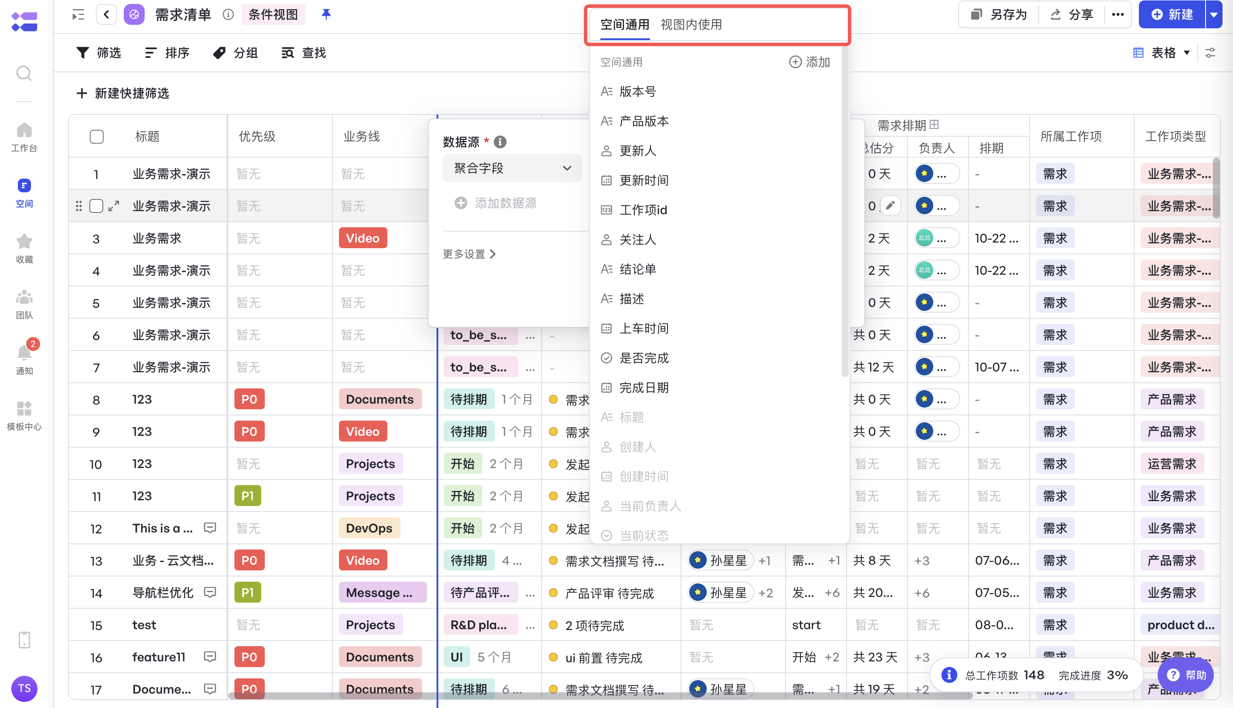Open the 筛选 filter tool
This screenshot has height=708, width=1233.
(x=98, y=53)
